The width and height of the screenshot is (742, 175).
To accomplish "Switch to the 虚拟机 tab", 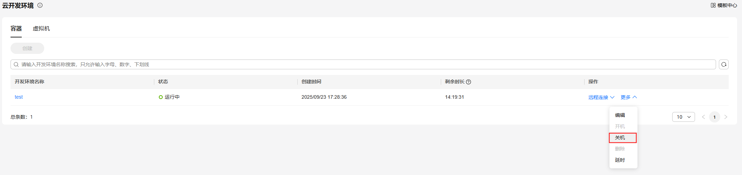I will pyautogui.click(x=41, y=29).
